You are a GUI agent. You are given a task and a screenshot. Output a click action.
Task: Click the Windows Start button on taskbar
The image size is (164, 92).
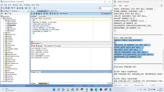point(54,89)
